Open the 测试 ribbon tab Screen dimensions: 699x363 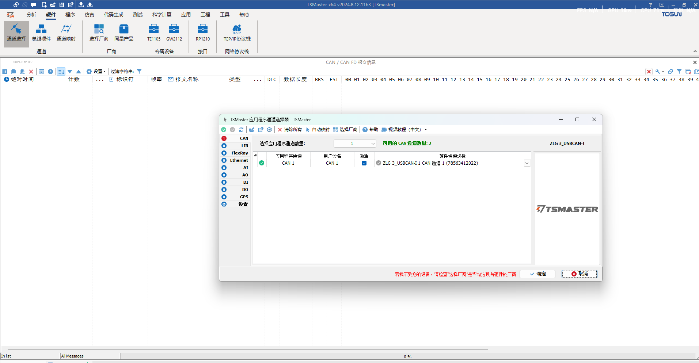[x=138, y=15]
